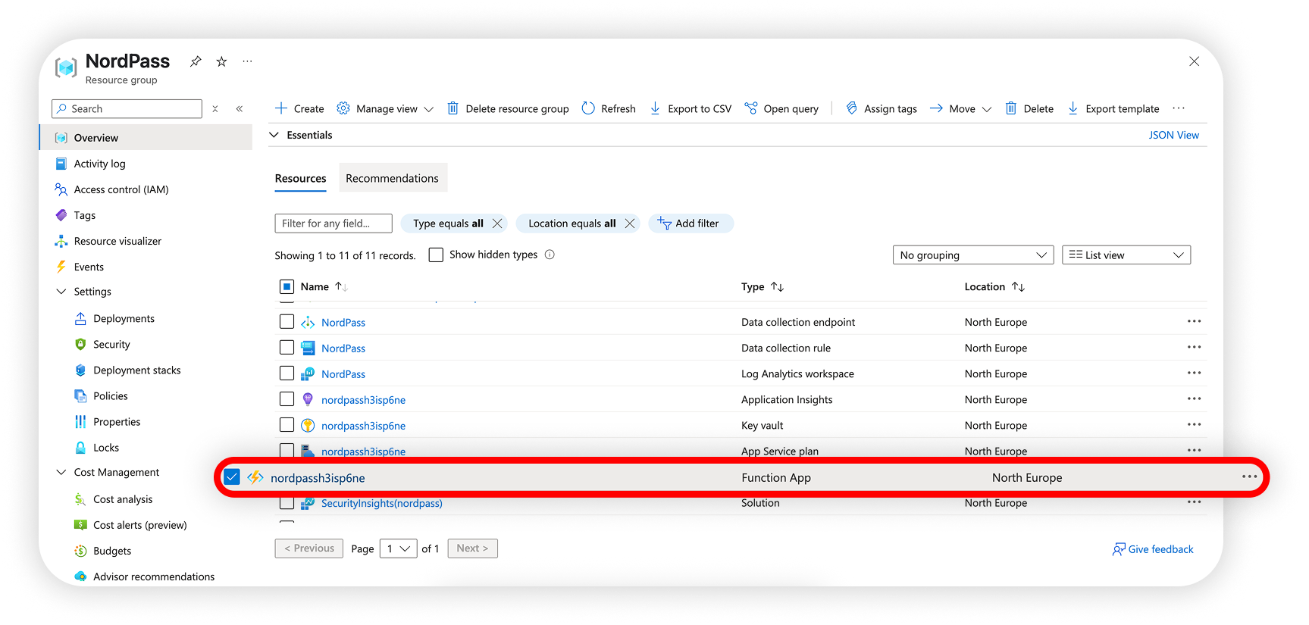Remove the Type equals all filter
This screenshot has height=625, width=1309.
[x=497, y=223]
